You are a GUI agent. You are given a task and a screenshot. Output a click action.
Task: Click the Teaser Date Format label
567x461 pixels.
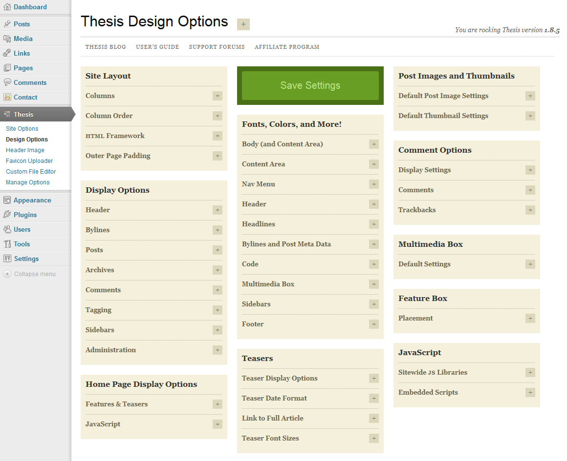275,398
